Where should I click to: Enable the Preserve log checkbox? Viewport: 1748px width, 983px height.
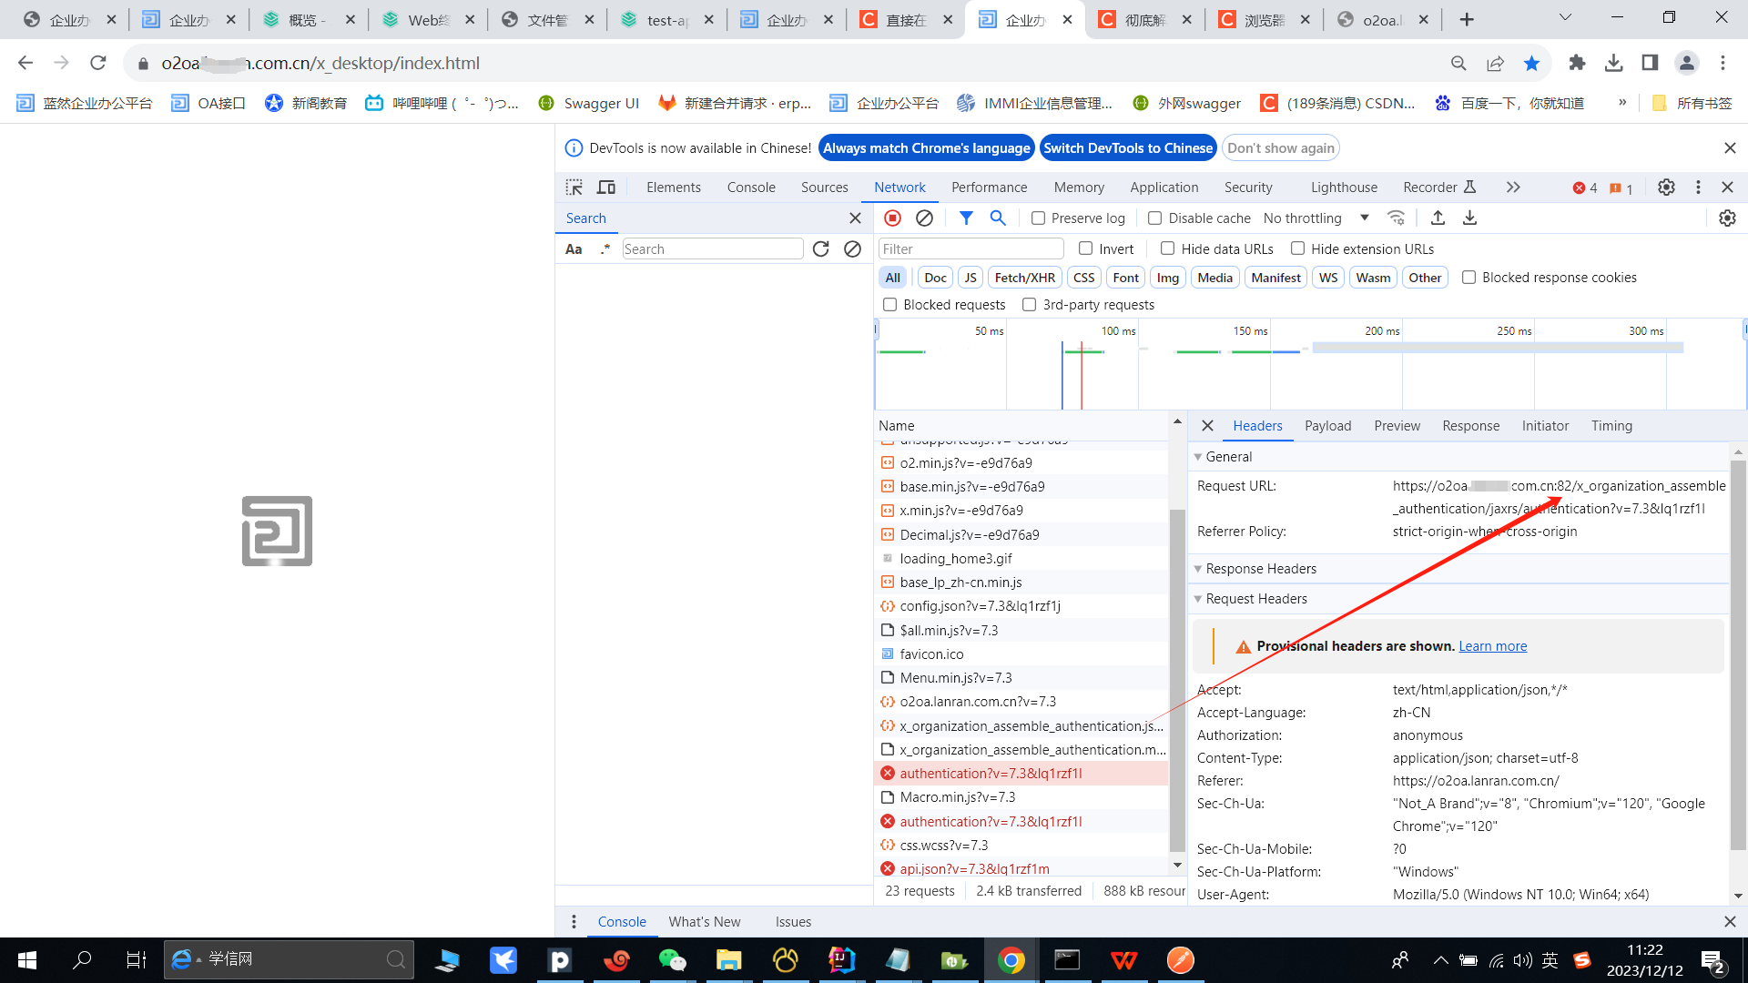[x=1038, y=218]
